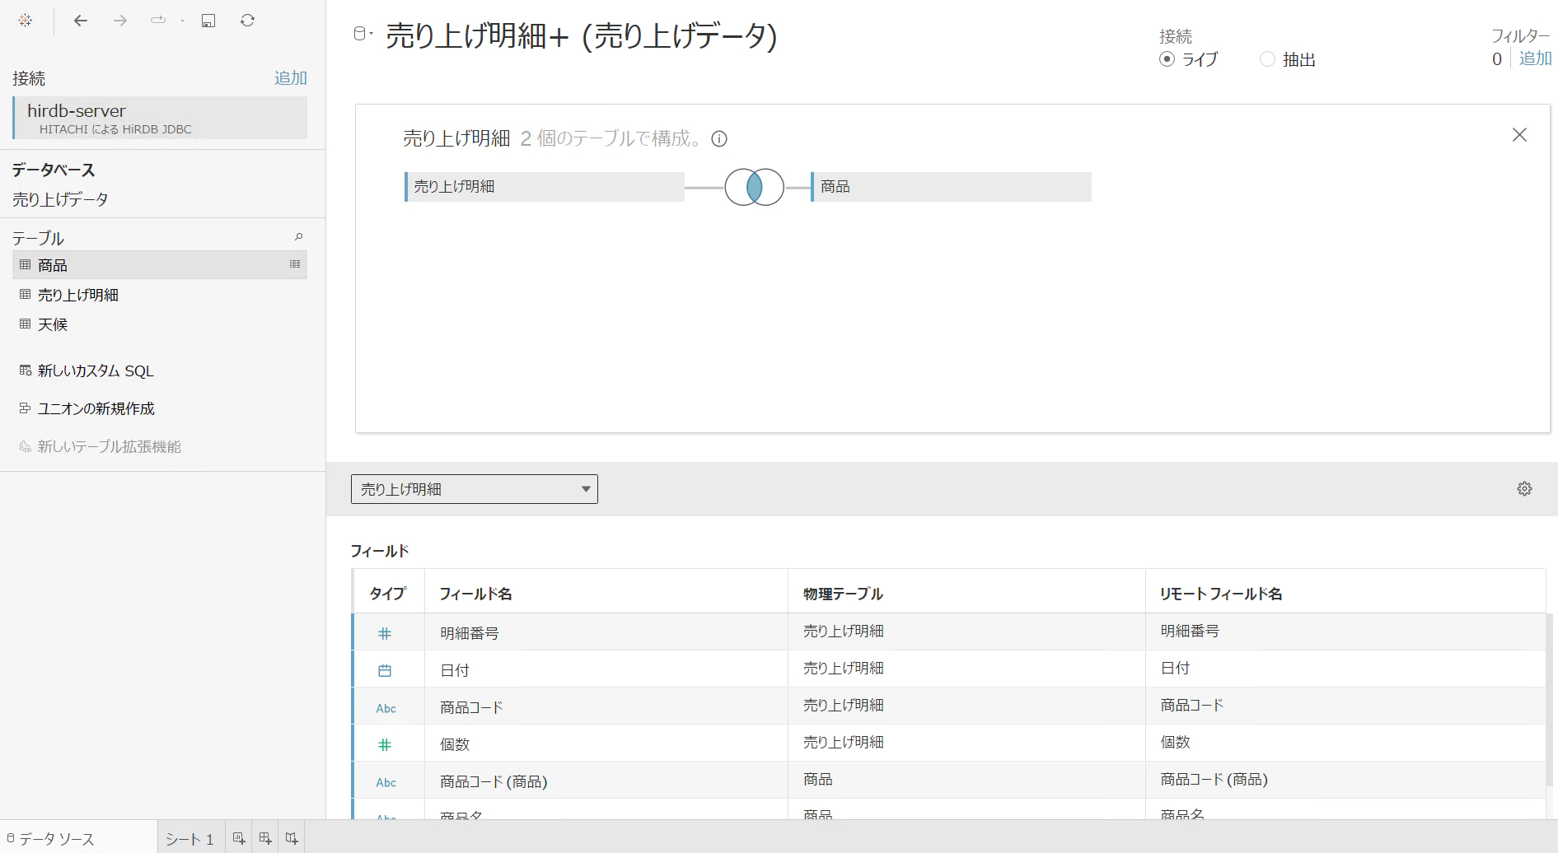Viewport: 1558px width, 853px height.
Task: Click 追加 link beside 接続
Action: [291, 78]
